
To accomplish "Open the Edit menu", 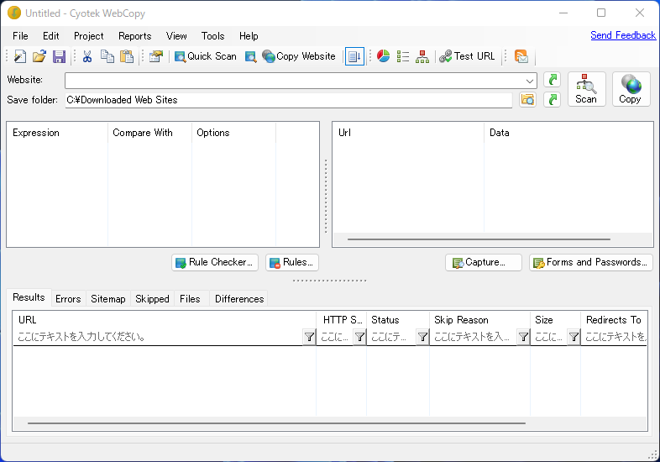I will [x=51, y=36].
